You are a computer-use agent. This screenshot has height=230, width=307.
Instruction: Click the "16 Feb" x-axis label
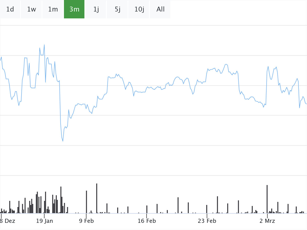pos(147,221)
